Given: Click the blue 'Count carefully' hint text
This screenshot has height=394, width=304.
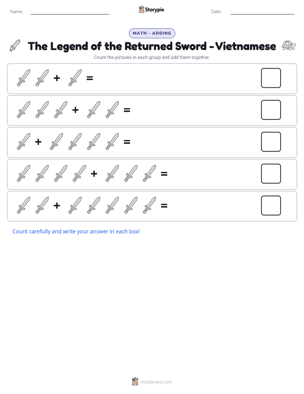Looking at the screenshot, I should (76, 232).
